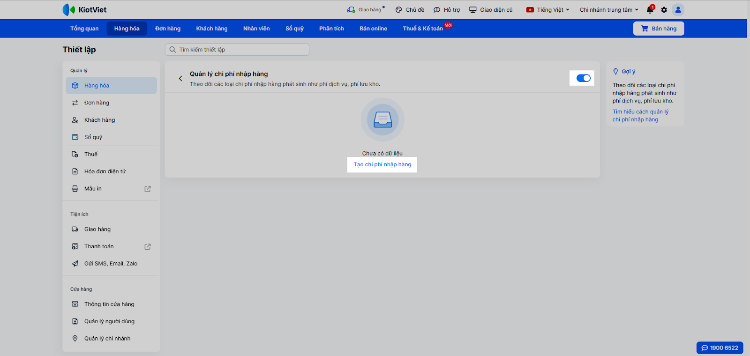Viewport: 750px width, 356px height.
Task: Click the Hóa đơn điện tử file icon
Action: pyautogui.click(x=75, y=171)
